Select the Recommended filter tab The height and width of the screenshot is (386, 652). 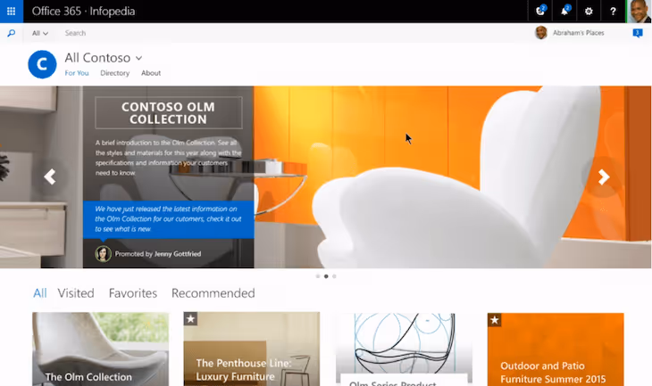coord(213,293)
